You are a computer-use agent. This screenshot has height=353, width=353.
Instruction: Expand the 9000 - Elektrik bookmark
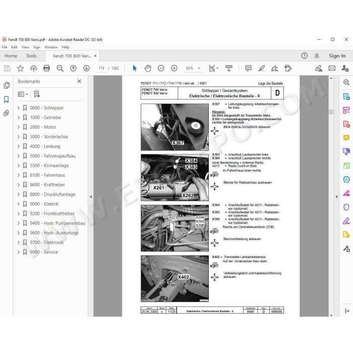(x=19, y=204)
